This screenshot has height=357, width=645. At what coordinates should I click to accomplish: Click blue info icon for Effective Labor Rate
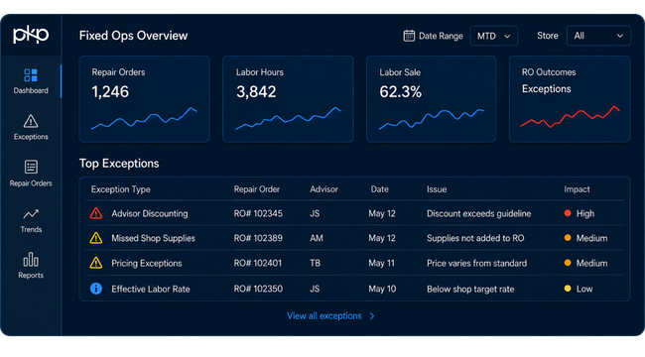click(96, 289)
